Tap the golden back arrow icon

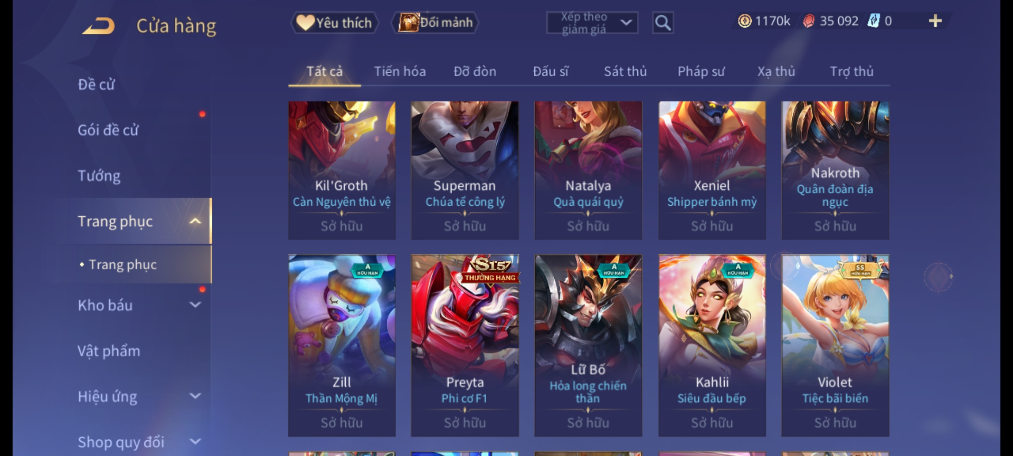98,26
